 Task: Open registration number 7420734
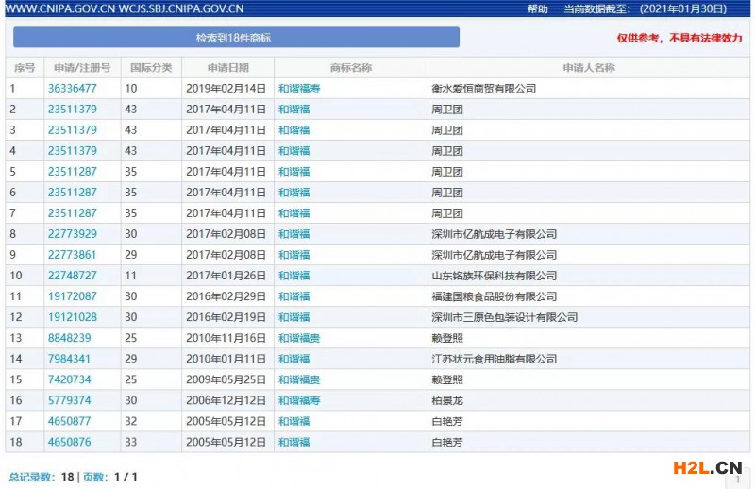tap(70, 379)
